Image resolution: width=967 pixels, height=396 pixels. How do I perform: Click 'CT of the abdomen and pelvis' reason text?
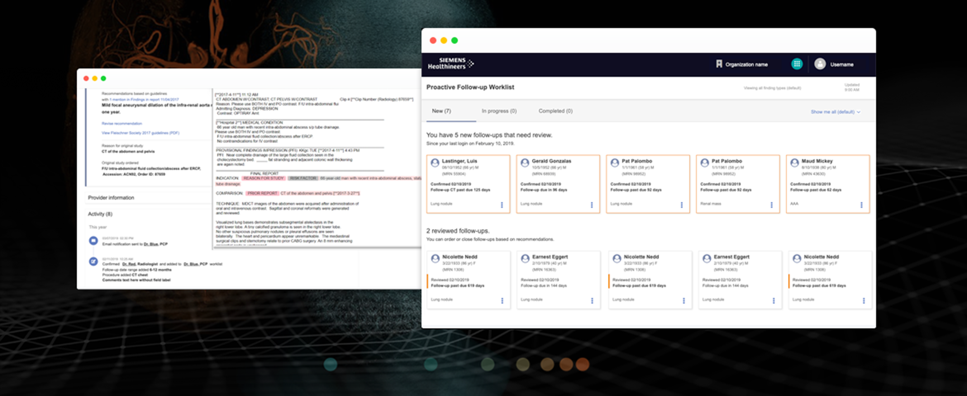point(128,151)
